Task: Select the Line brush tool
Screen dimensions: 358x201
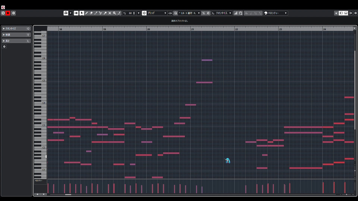Action: coord(119,13)
